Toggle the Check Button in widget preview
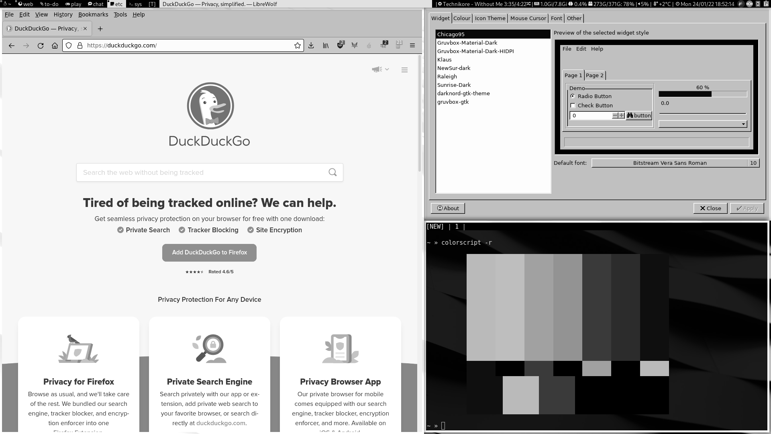 pyautogui.click(x=573, y=105)
